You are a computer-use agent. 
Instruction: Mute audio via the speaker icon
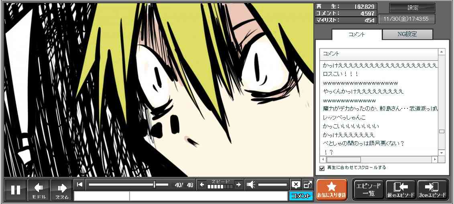(x=251, y=184)
